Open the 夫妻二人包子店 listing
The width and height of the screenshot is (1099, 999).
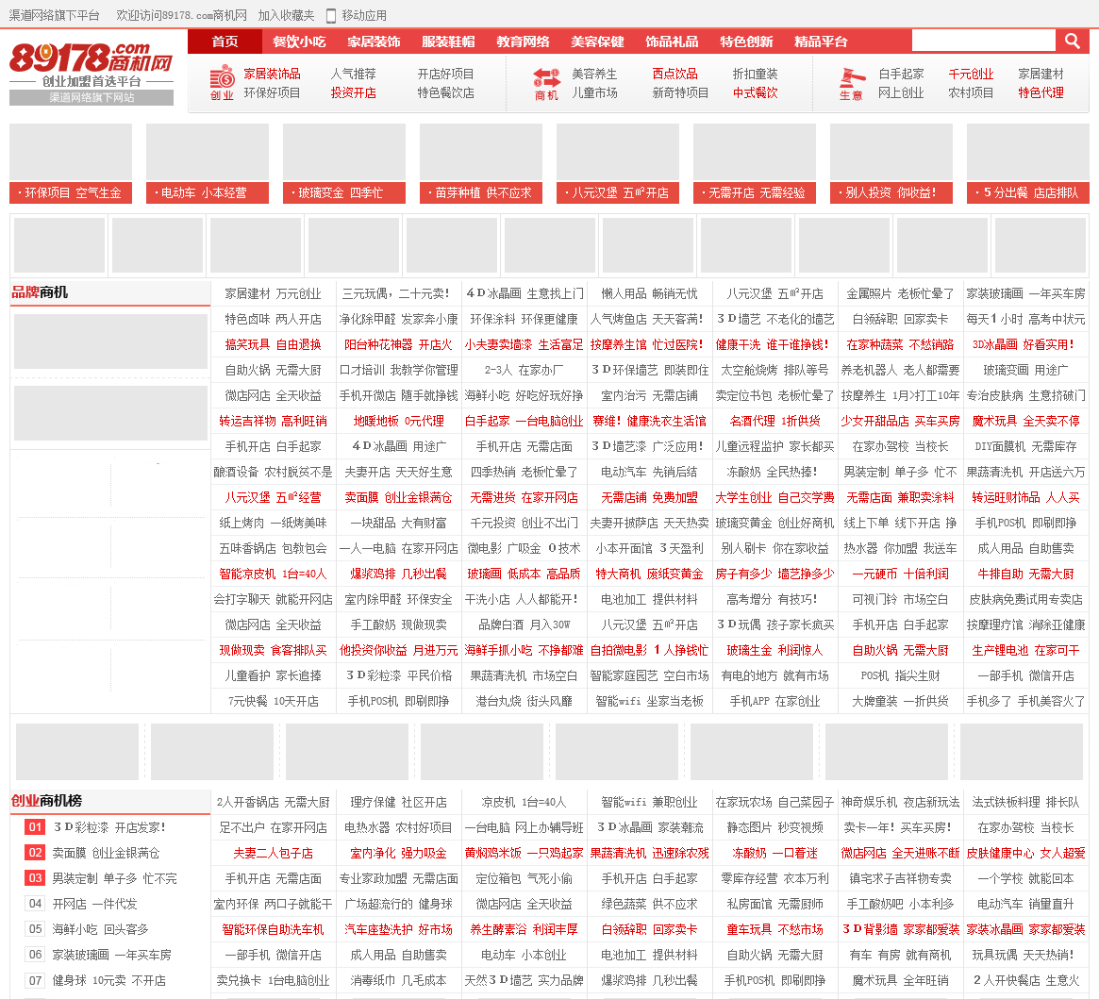tap(273, 853)
